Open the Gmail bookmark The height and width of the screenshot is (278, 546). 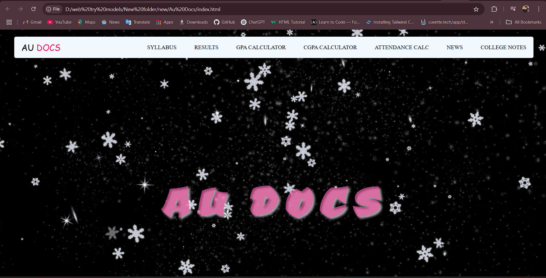(x=32, y=22)
